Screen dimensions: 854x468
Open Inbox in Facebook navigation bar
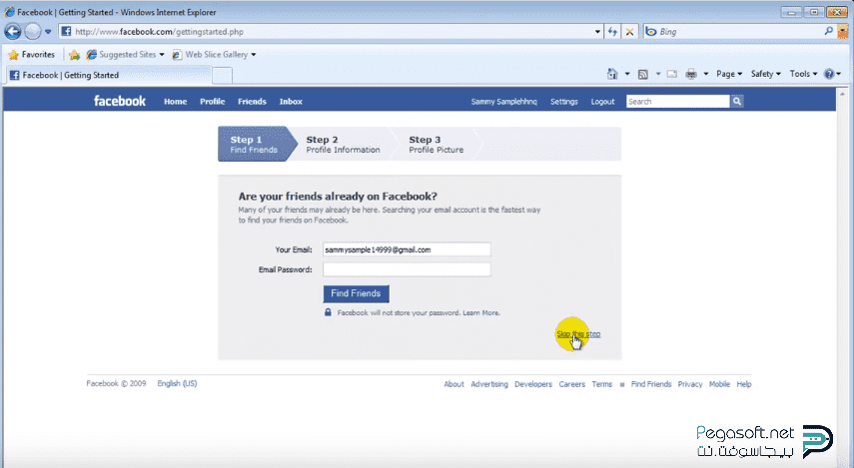[x=291, y=101]
